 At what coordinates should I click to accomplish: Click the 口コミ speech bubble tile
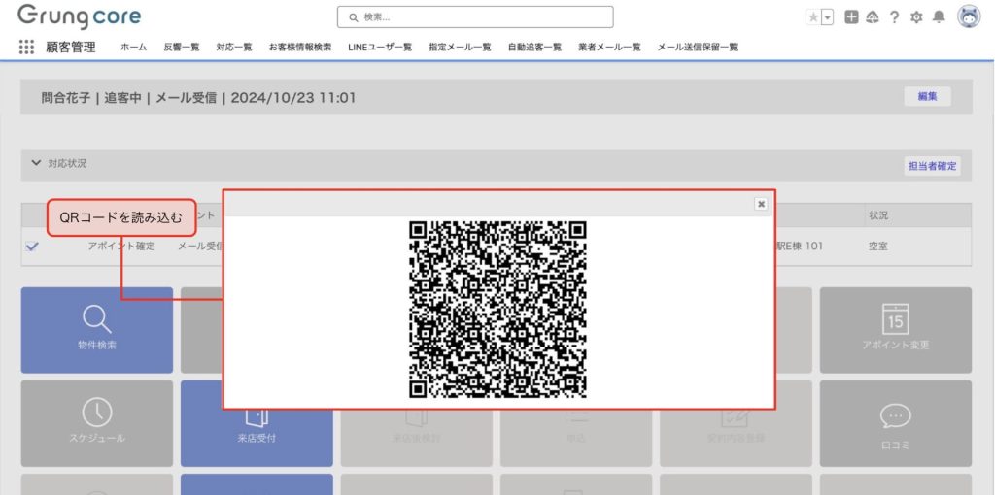point(895,422)
